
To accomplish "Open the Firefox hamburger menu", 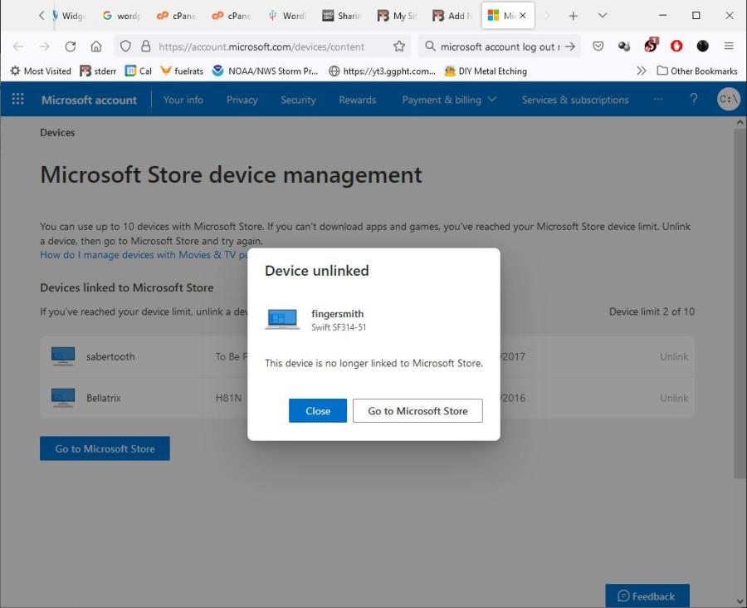I will tap(729, 47).
